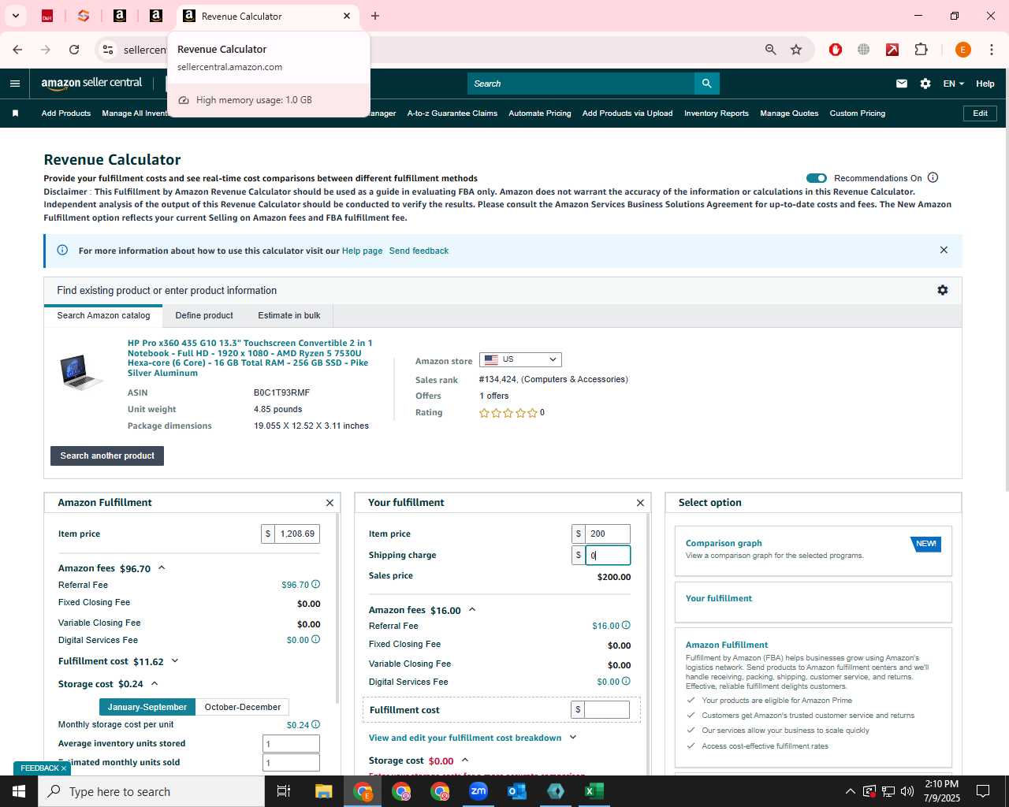Click the search magnifier button
This screenshot has height=807, width=1009.
707,84
